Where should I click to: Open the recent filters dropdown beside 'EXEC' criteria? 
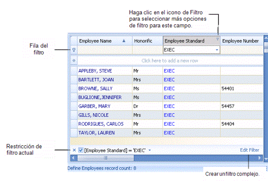[x=150, y=150]
